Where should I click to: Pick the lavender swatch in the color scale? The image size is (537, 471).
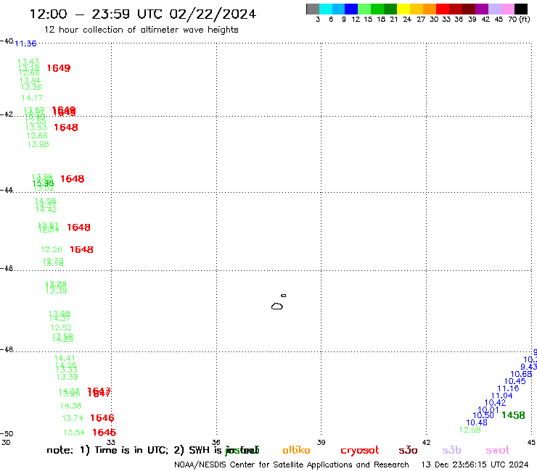point(495,9)
